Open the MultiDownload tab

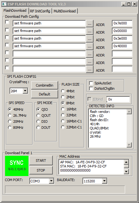pos(64,11)
